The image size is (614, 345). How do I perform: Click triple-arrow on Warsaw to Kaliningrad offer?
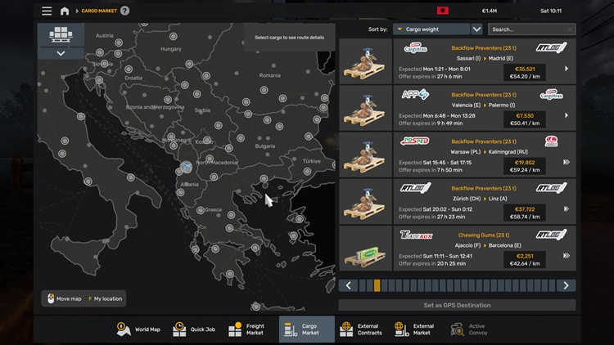[567, 162]
